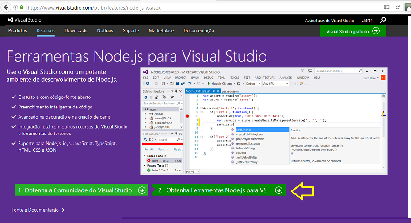
Task: Toggle the breakpoint red dot on line 6
Action: click(x=187, y=116)
